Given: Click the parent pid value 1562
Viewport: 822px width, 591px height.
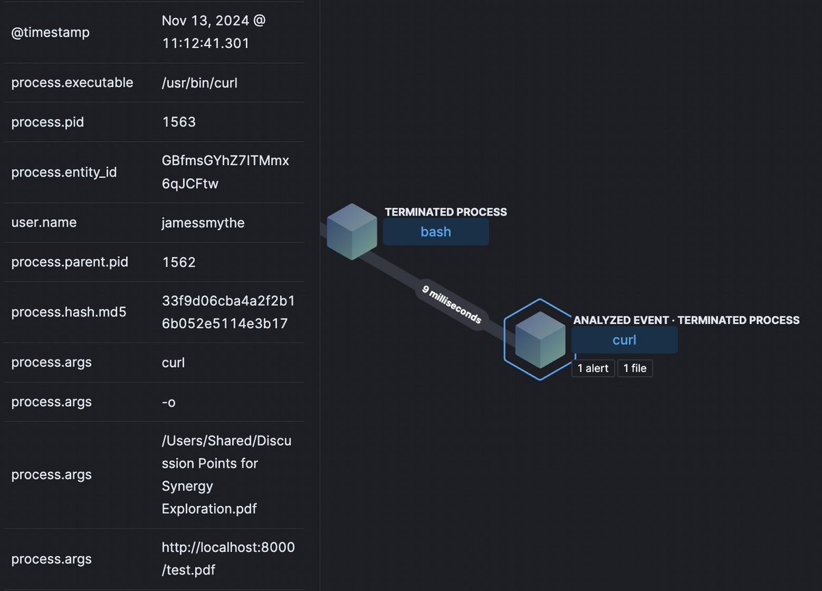Looking at the screenshot, I should [x=179, y=262].
